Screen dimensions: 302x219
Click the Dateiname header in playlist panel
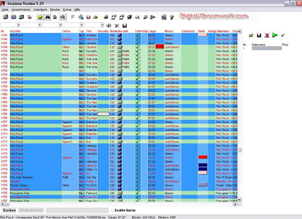[259, 45]
